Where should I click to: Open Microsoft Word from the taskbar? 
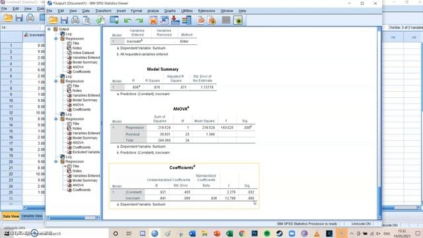192,233
